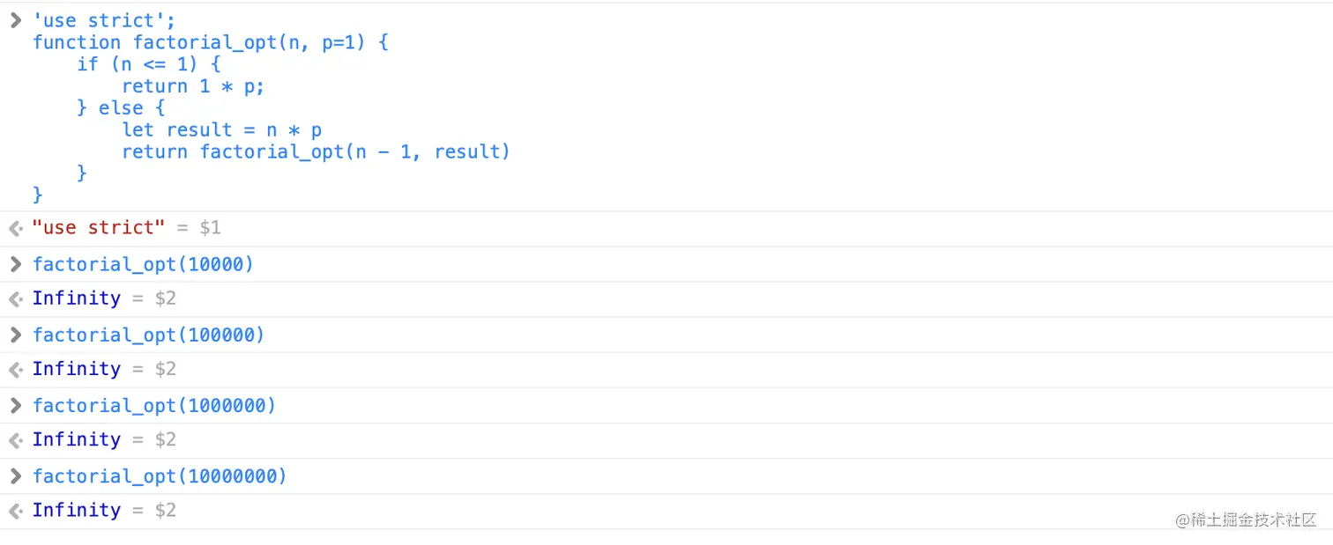Click the $1 saved result variable
This screenshot has height=545, width=1333.
coord(210,228)
